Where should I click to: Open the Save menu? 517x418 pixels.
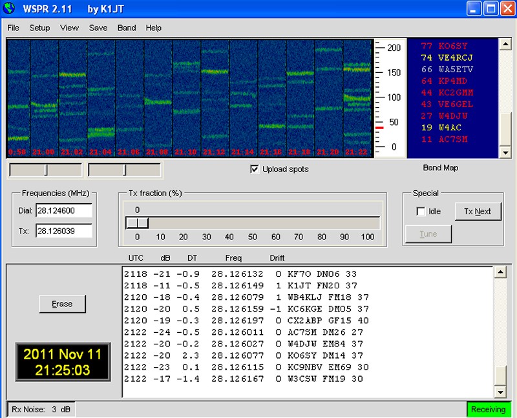click(98, 28)
